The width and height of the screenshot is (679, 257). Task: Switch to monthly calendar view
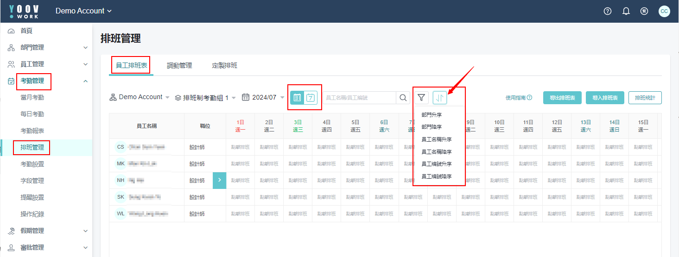click(298, 98)
